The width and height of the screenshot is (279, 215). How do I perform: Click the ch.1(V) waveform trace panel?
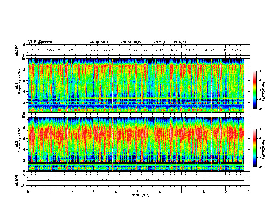tap(138, 50)
